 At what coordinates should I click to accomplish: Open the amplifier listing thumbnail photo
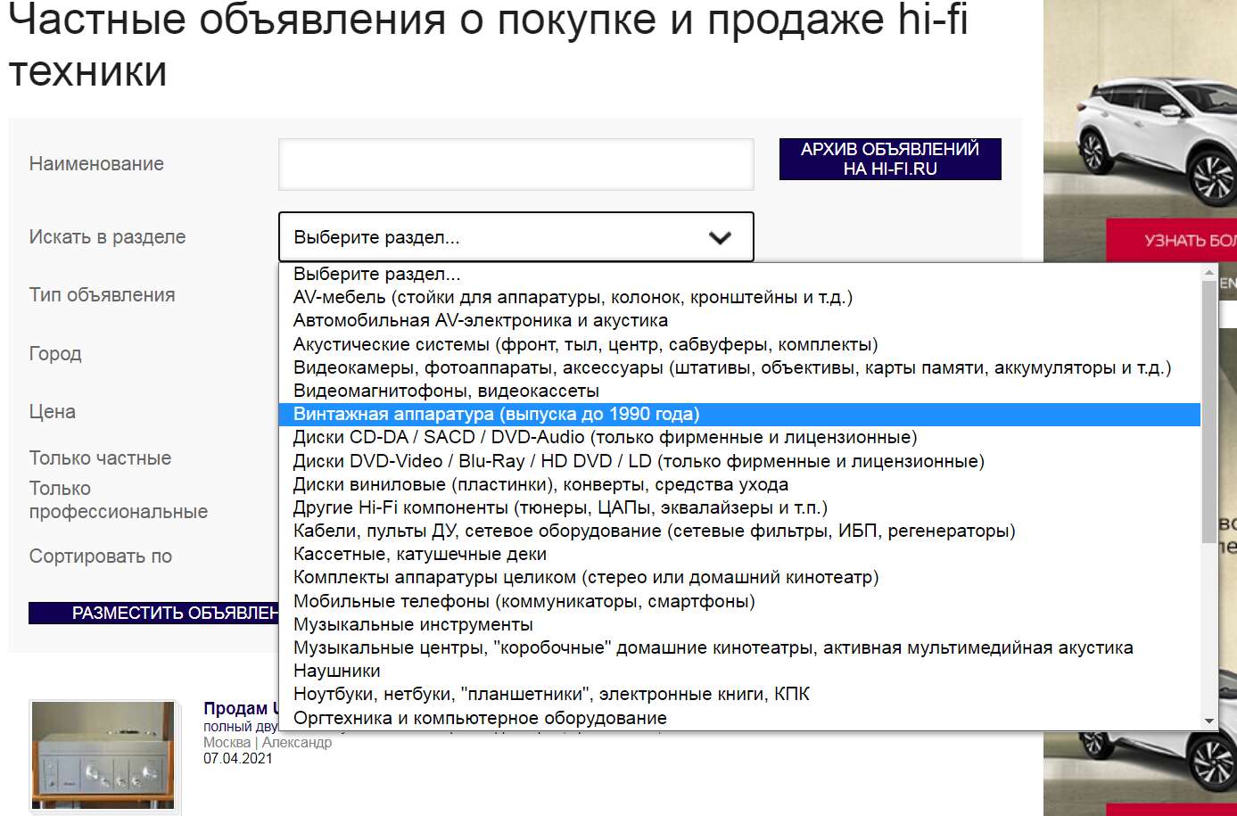103,754
